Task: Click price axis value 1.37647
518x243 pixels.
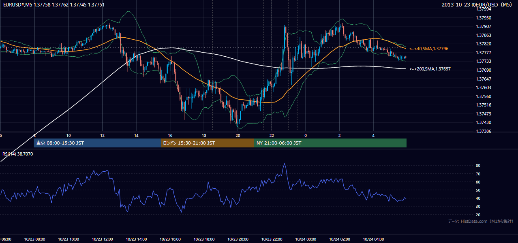Action: point(484,79)
